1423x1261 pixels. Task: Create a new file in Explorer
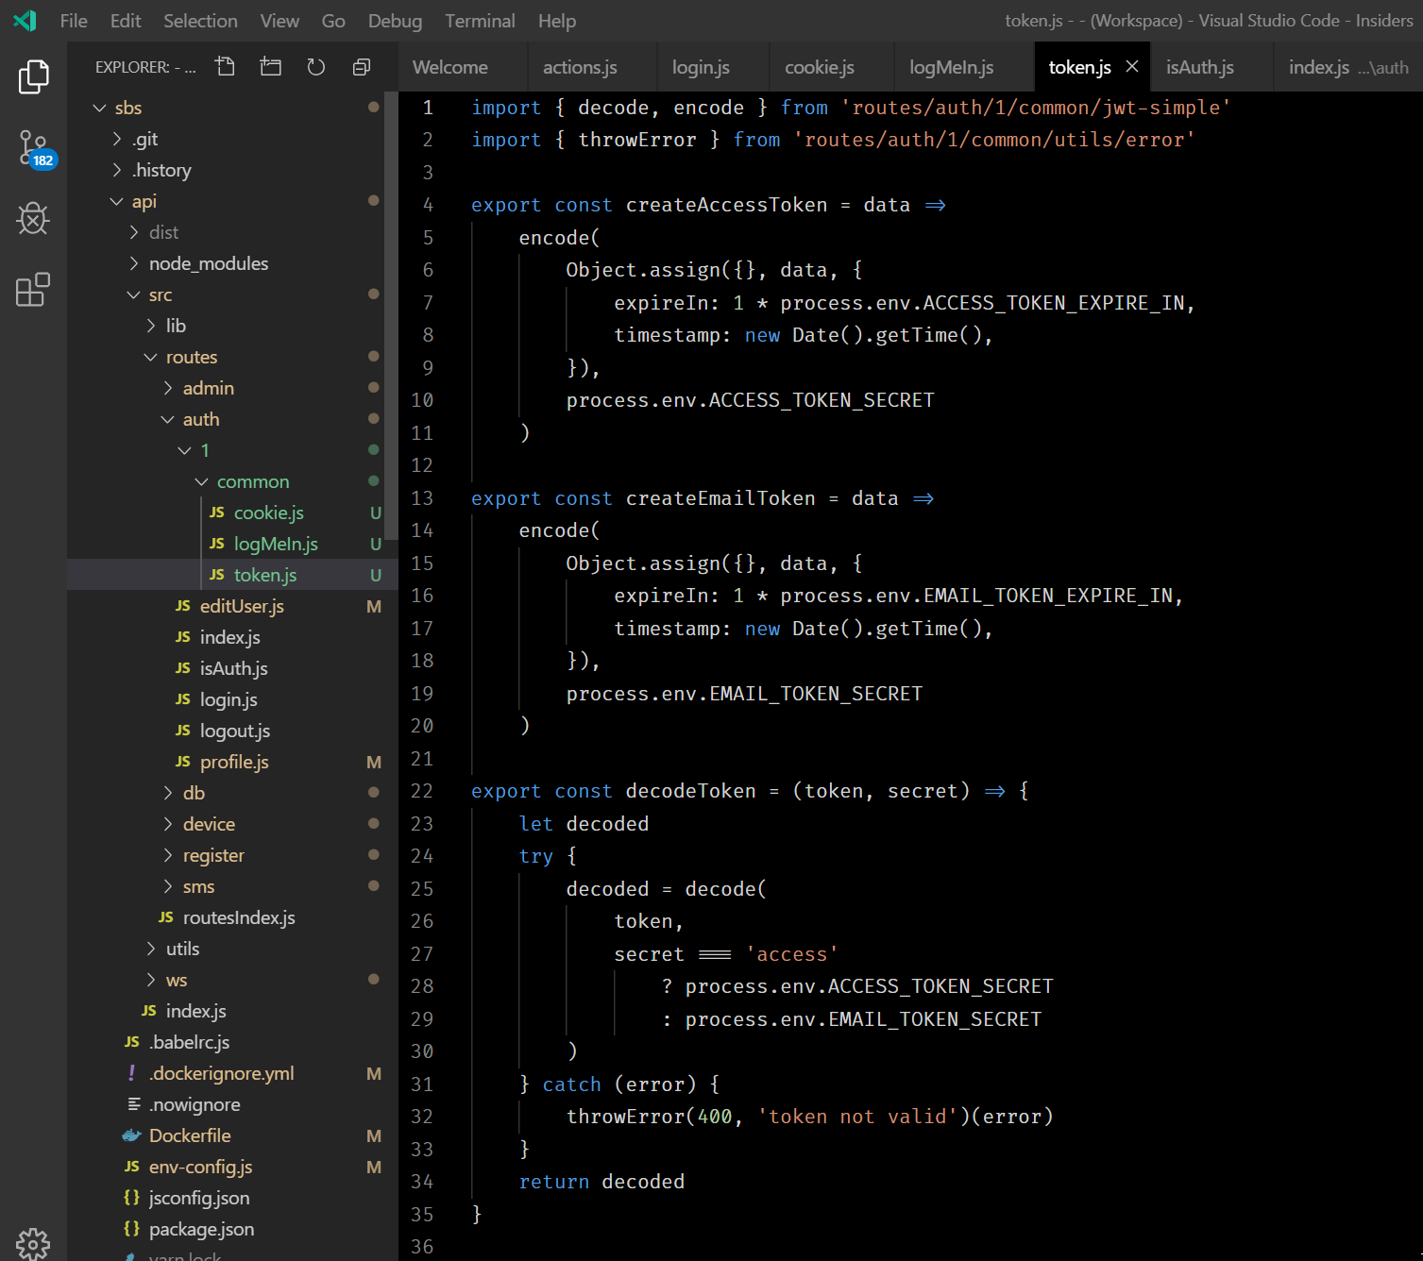coord(225,66)
